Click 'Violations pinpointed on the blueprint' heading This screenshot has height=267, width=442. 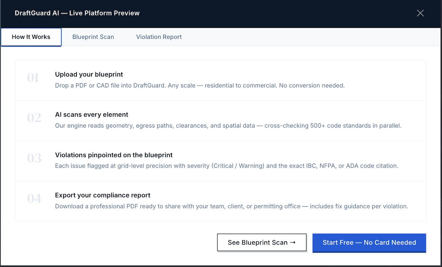(x=114, y=155)
